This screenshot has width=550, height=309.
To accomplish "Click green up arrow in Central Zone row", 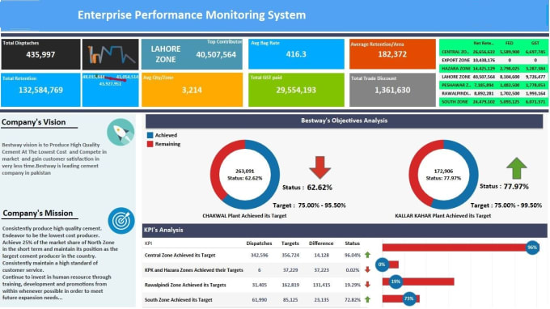I will click(367, 255).
